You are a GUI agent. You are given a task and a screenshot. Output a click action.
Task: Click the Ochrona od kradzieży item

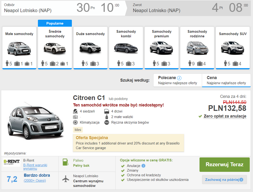144,175
